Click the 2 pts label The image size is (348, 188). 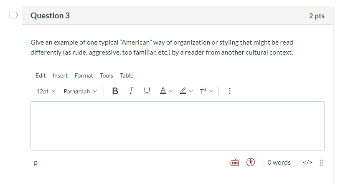click(x=317, y=16)
